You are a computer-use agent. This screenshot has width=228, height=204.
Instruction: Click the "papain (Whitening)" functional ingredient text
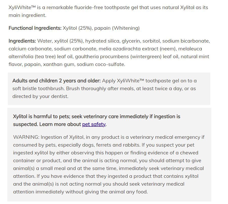click(x=117, y=28)
